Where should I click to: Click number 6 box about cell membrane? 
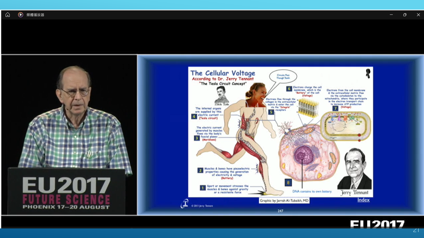coord(289,89)
